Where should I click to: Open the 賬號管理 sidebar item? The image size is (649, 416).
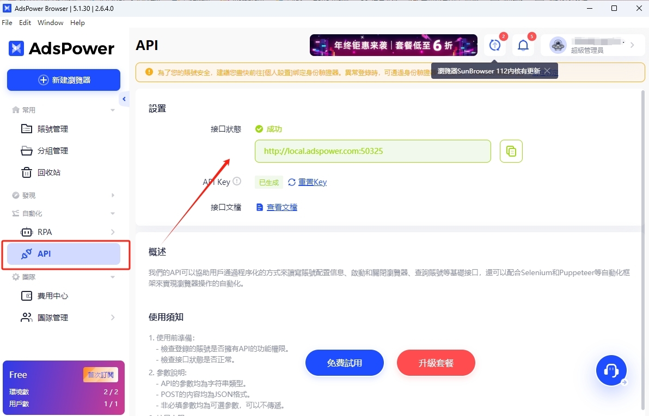[53, 129]
